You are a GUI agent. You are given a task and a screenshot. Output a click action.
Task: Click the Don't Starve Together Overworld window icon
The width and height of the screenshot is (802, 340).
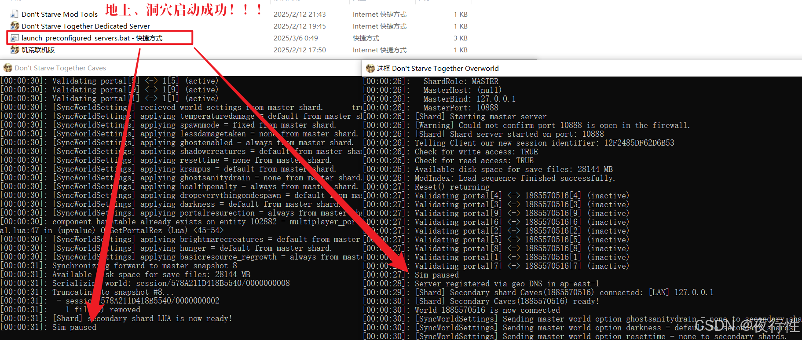coord(370,68)
